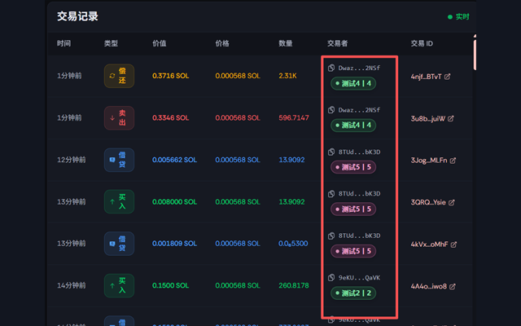Select the 测试2 | 2 tag
Screen dimensions: 521x326
(353, 293)
